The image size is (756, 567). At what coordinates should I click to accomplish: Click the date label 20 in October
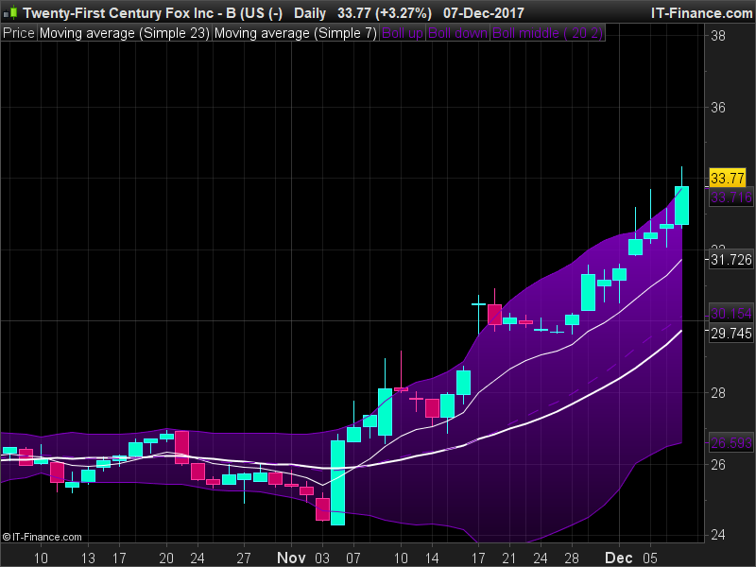tap(166, 558)
